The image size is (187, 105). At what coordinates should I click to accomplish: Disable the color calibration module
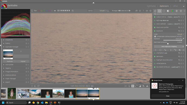point(155,24)
